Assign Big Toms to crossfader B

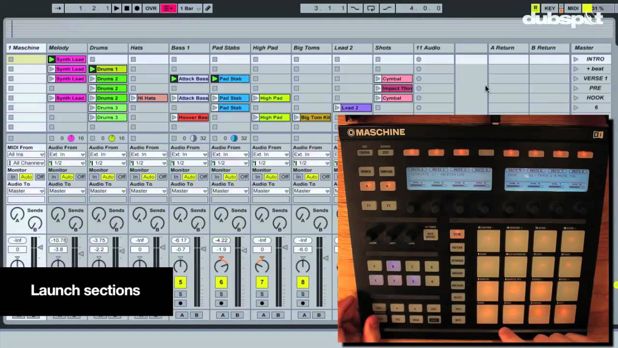pos(319,315)
